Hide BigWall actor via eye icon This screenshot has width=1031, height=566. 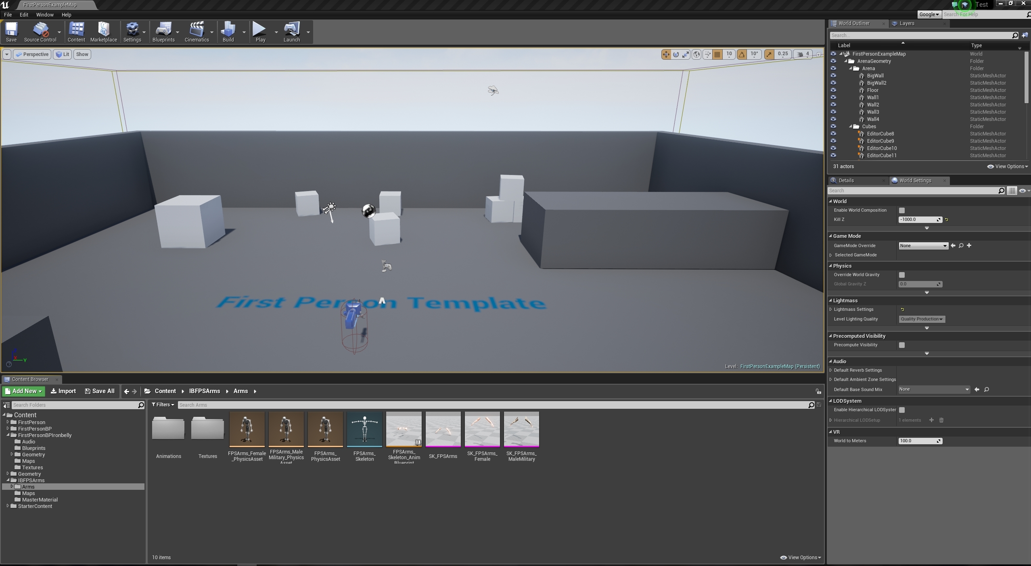tap(833, 76)
